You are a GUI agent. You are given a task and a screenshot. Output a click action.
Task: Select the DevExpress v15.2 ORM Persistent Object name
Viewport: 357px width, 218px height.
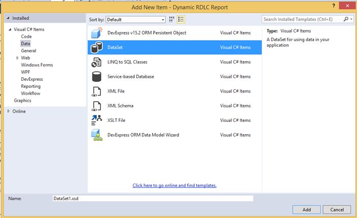[x=146, y=33]
